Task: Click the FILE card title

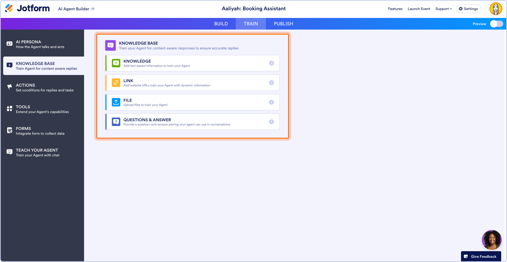Action: coord(128,100)
